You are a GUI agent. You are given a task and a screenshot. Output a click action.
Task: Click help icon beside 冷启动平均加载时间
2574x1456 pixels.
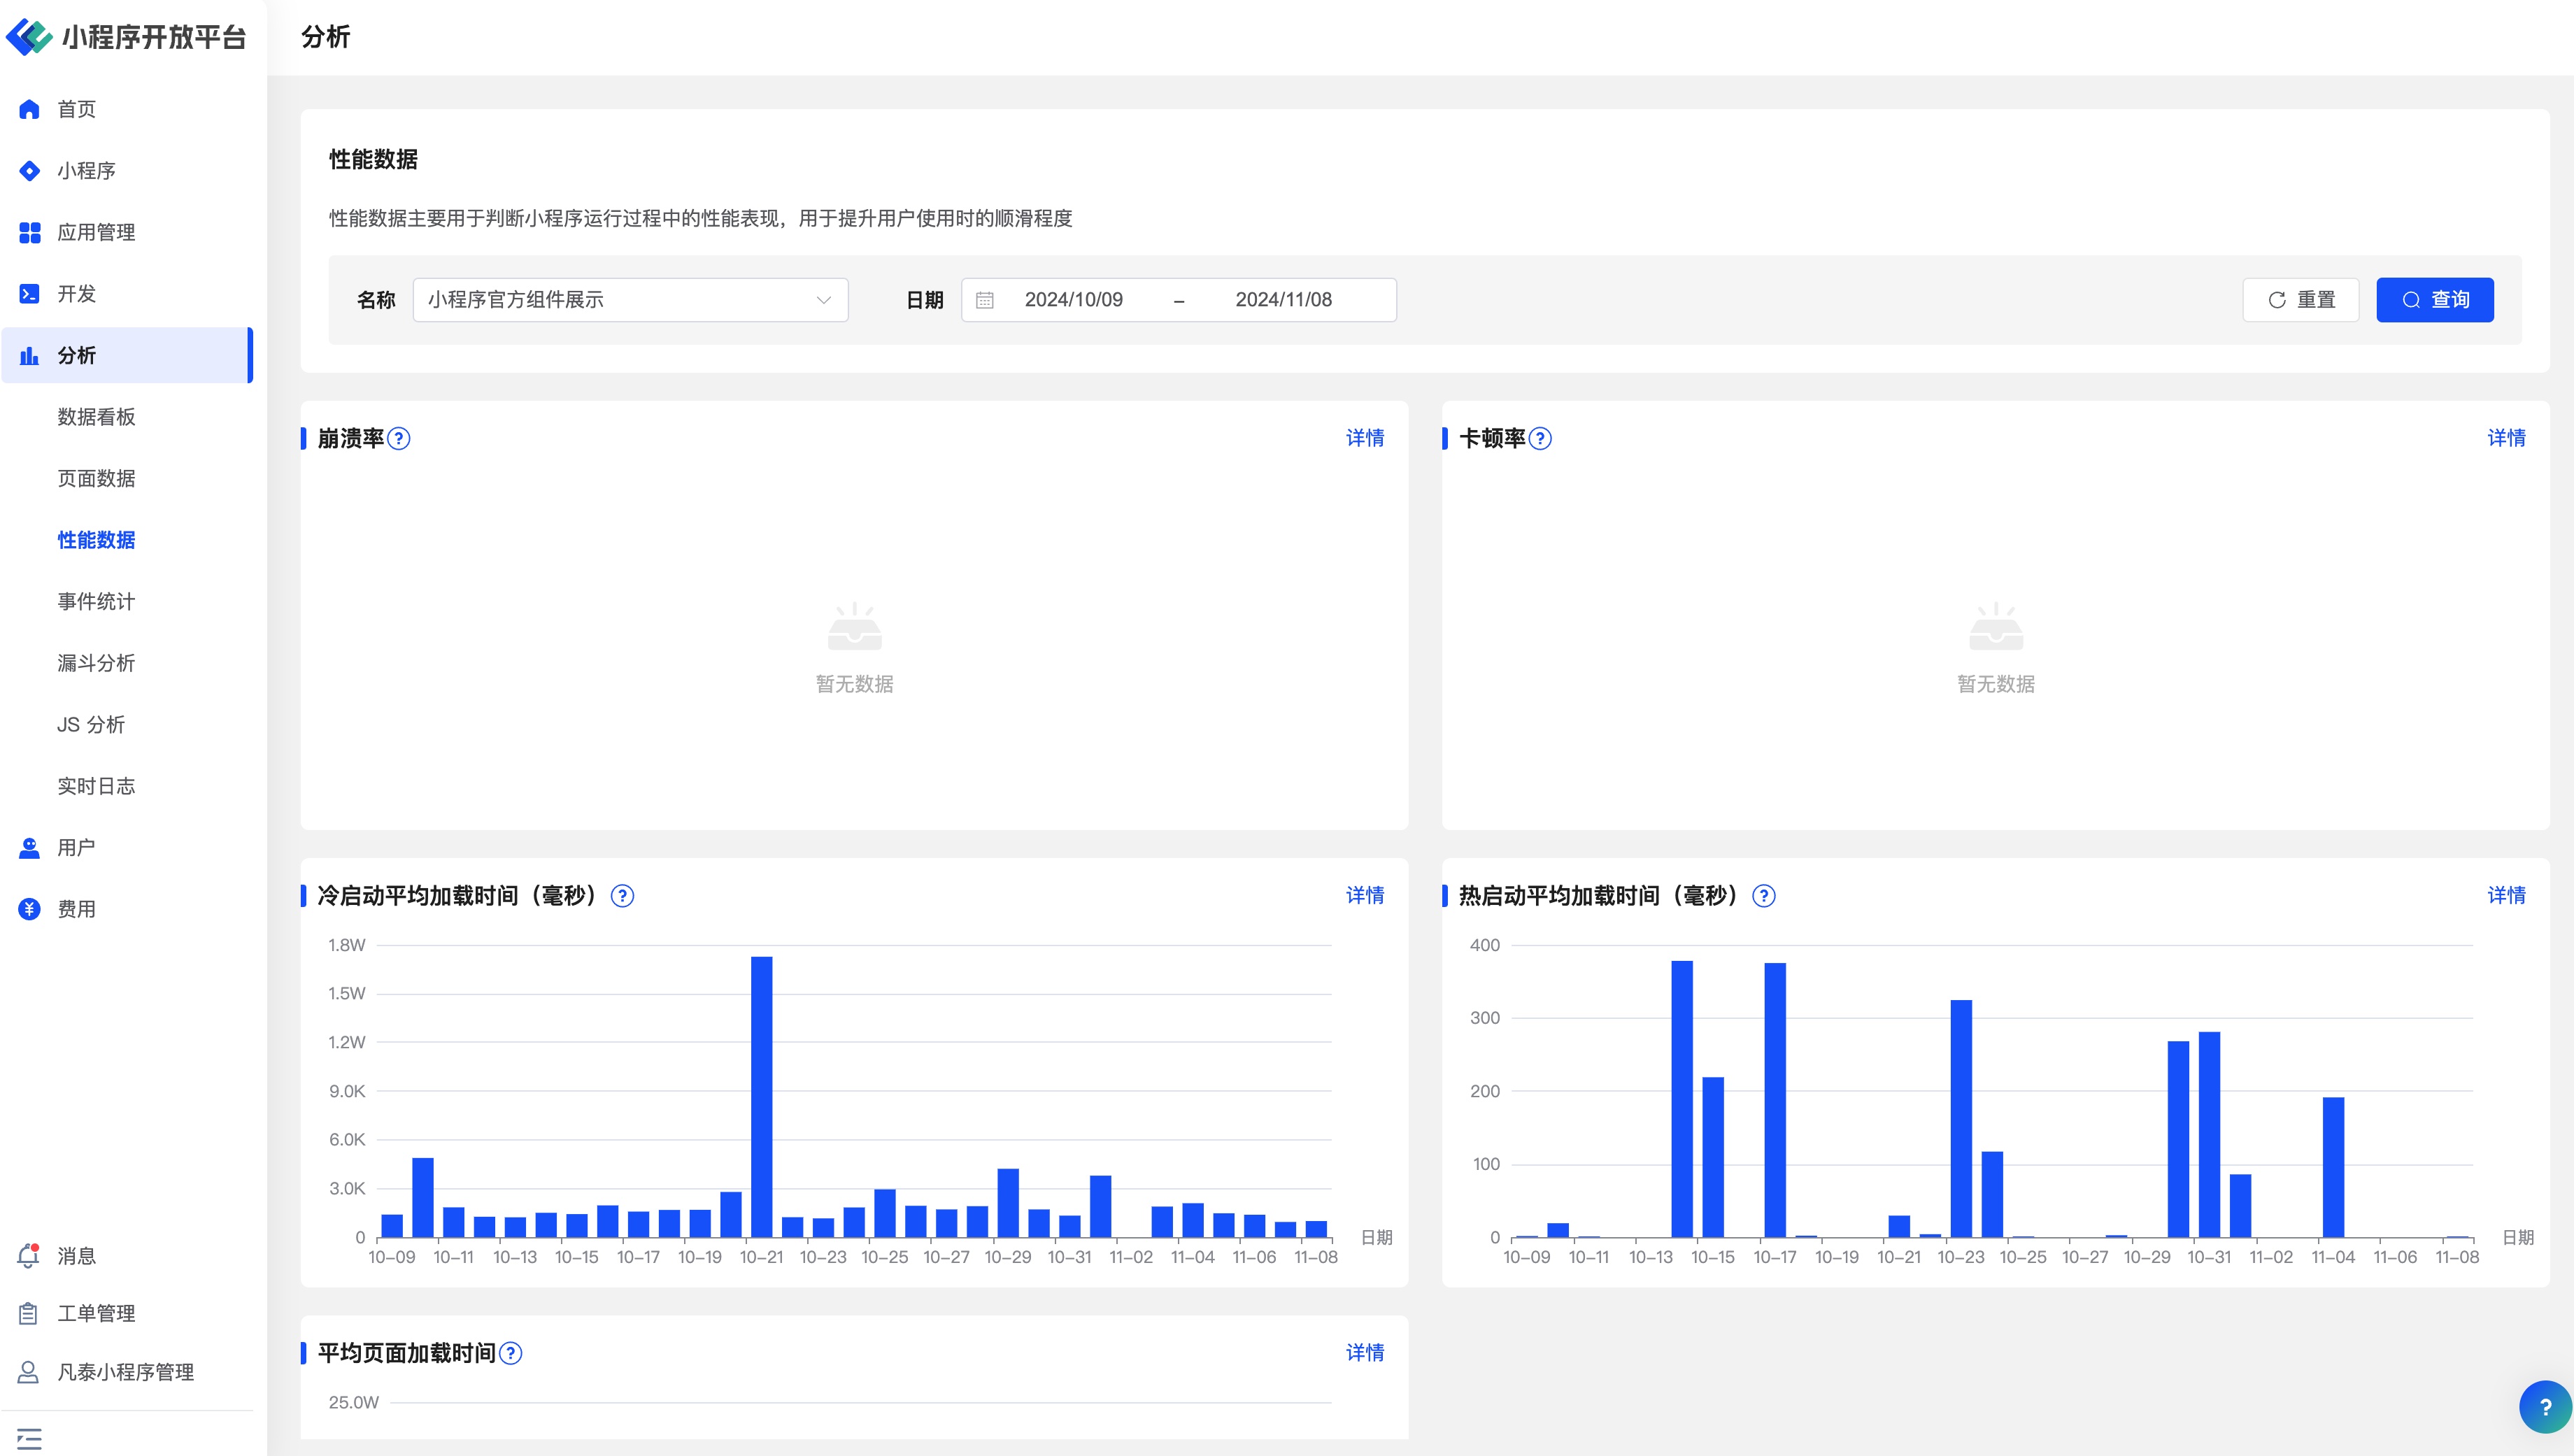point(622,896)
